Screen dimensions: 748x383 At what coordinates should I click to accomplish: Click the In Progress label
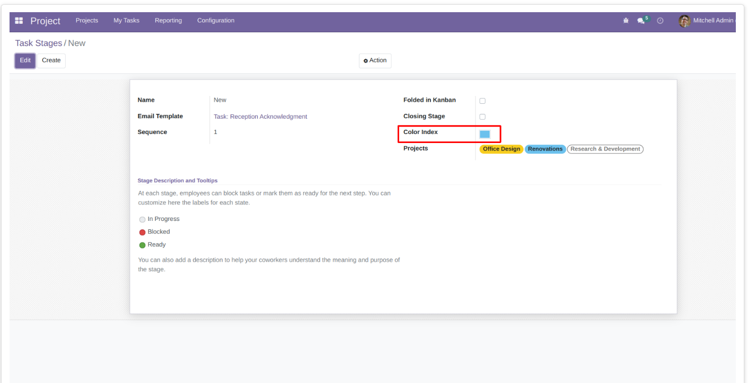click(164, 219)
